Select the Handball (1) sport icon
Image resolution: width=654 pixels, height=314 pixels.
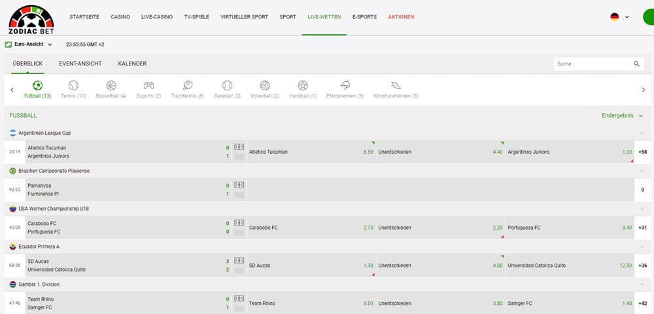tap(303, 86)
